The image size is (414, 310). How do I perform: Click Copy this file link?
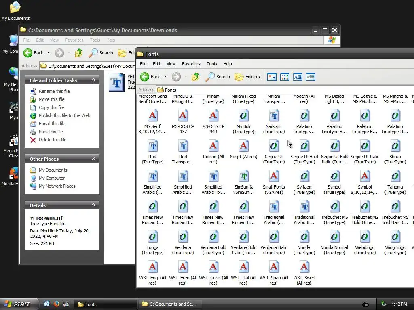point(51,107)
